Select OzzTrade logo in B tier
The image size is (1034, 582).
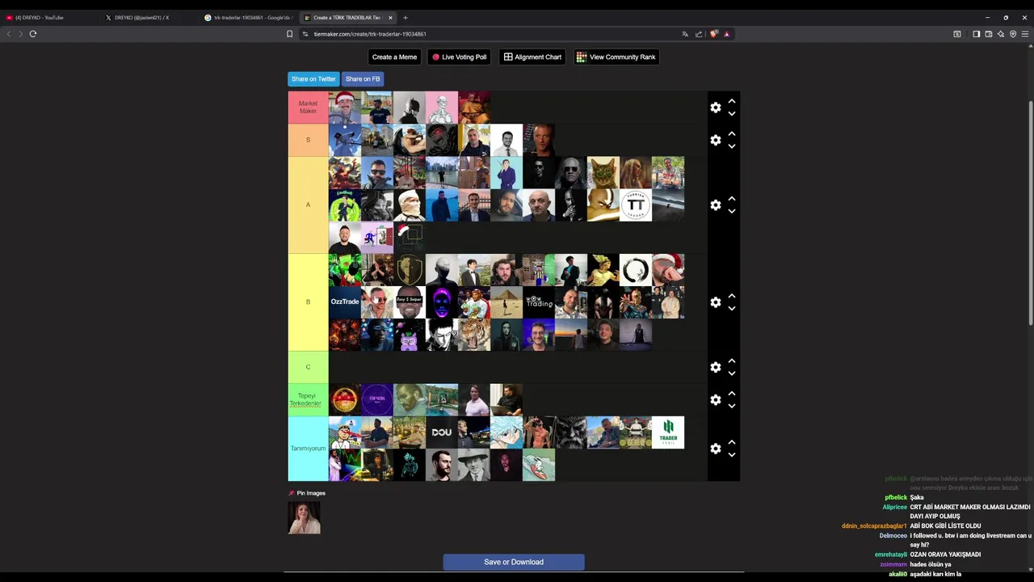coord(345,302)
